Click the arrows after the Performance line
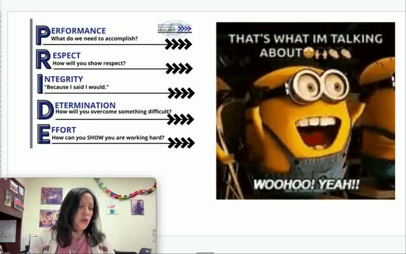The height and width of the screenshot is (254, 406). pyautogui.click(x=178, y=44)
